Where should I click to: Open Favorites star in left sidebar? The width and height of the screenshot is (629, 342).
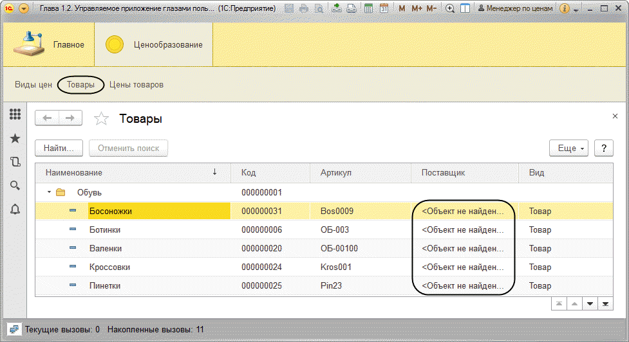tap(15, 138)
